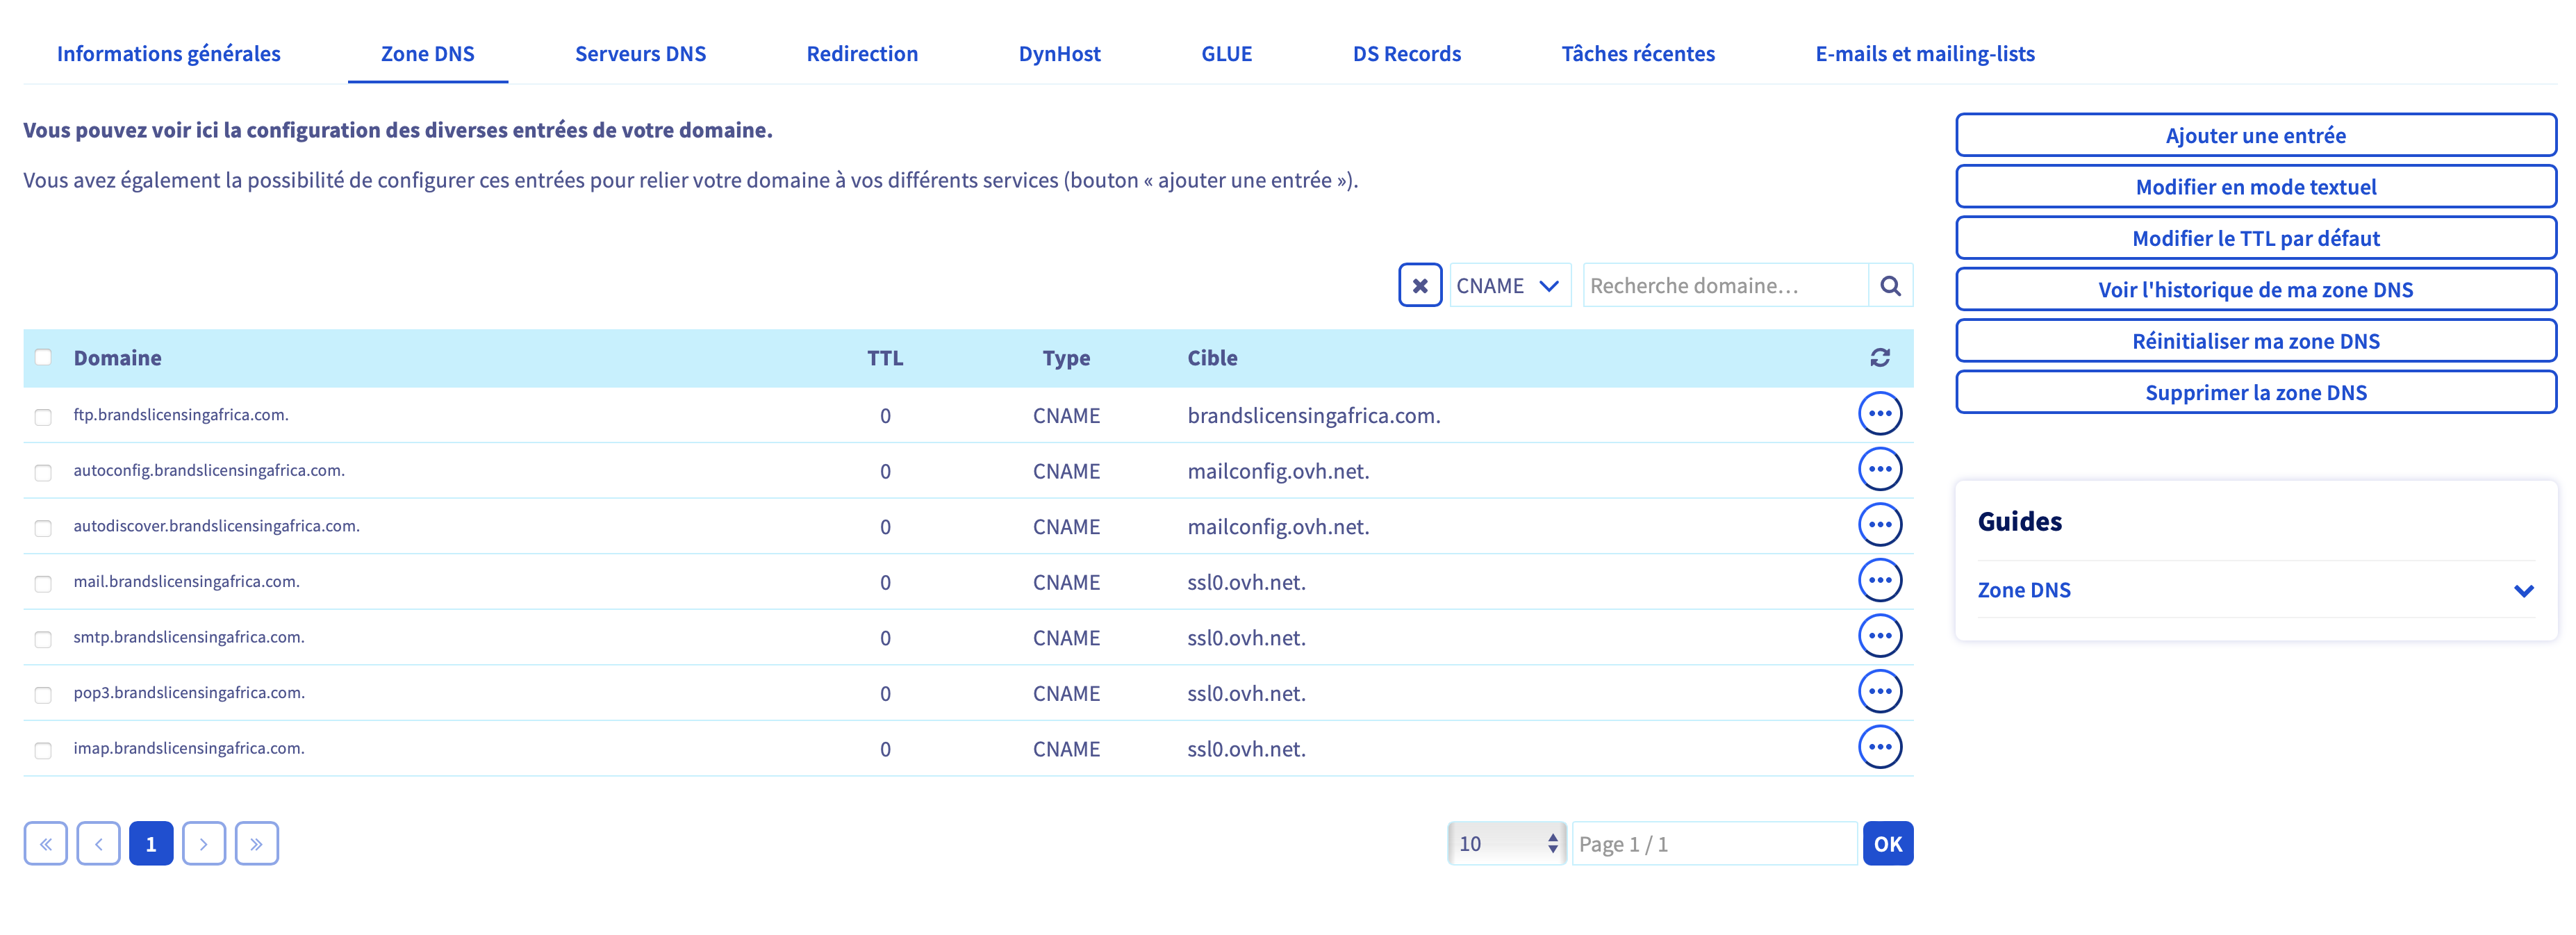The height and width of the screenshot is (935, 2576).
Task: Open actions menu for imap.brandslicensingafrica.com row
Action: (x=1879, y=747)
